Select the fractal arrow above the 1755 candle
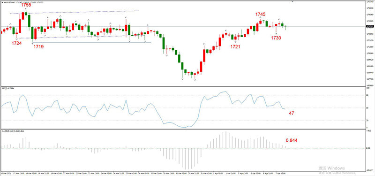This screenshot has width=375, height=176. pyautogui.click(x=26, y=8)
